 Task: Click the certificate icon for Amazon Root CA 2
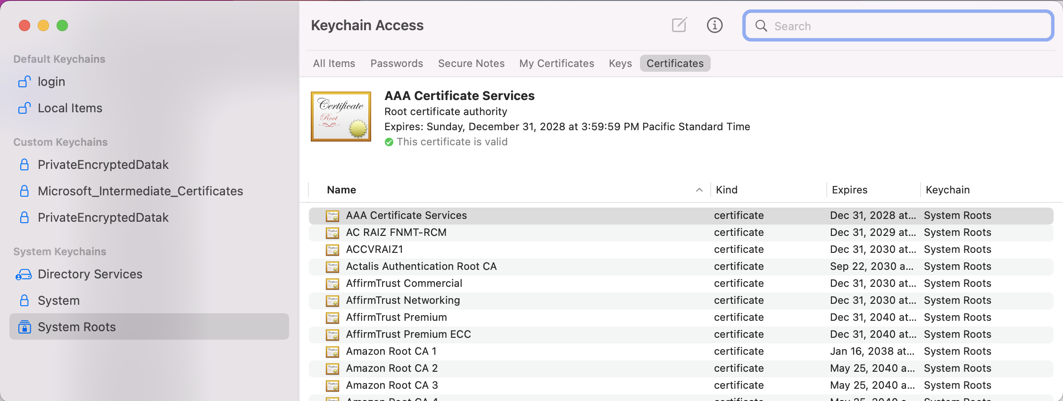pos(332,368)
